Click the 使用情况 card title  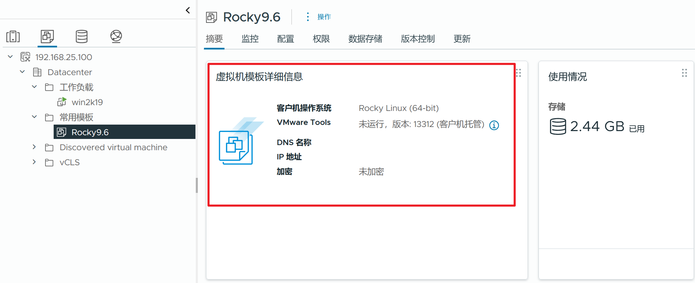pyautogui.click(x=568, y=77)
